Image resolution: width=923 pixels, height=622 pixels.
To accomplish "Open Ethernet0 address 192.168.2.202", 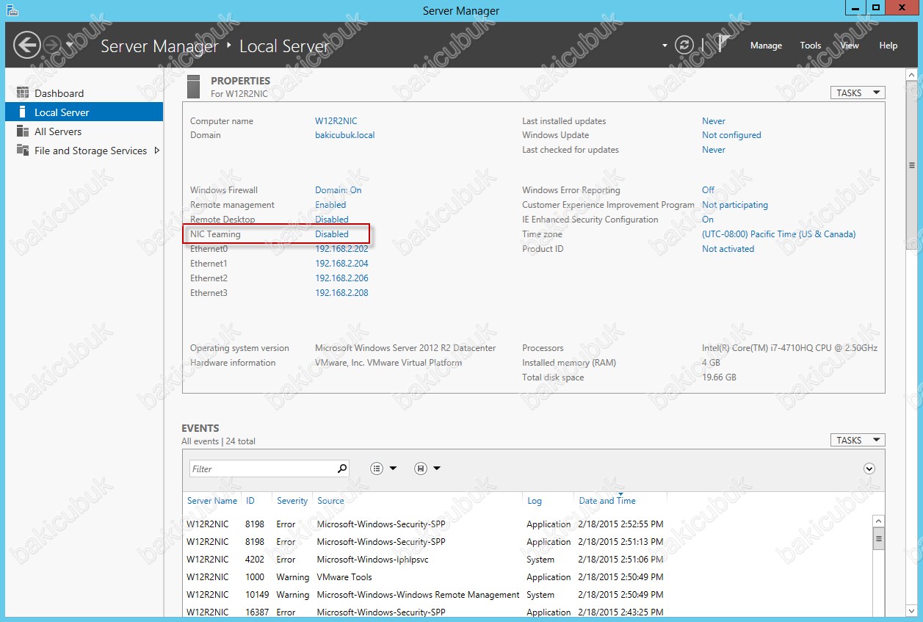I will pyautogui.click(x=341, y=249).
